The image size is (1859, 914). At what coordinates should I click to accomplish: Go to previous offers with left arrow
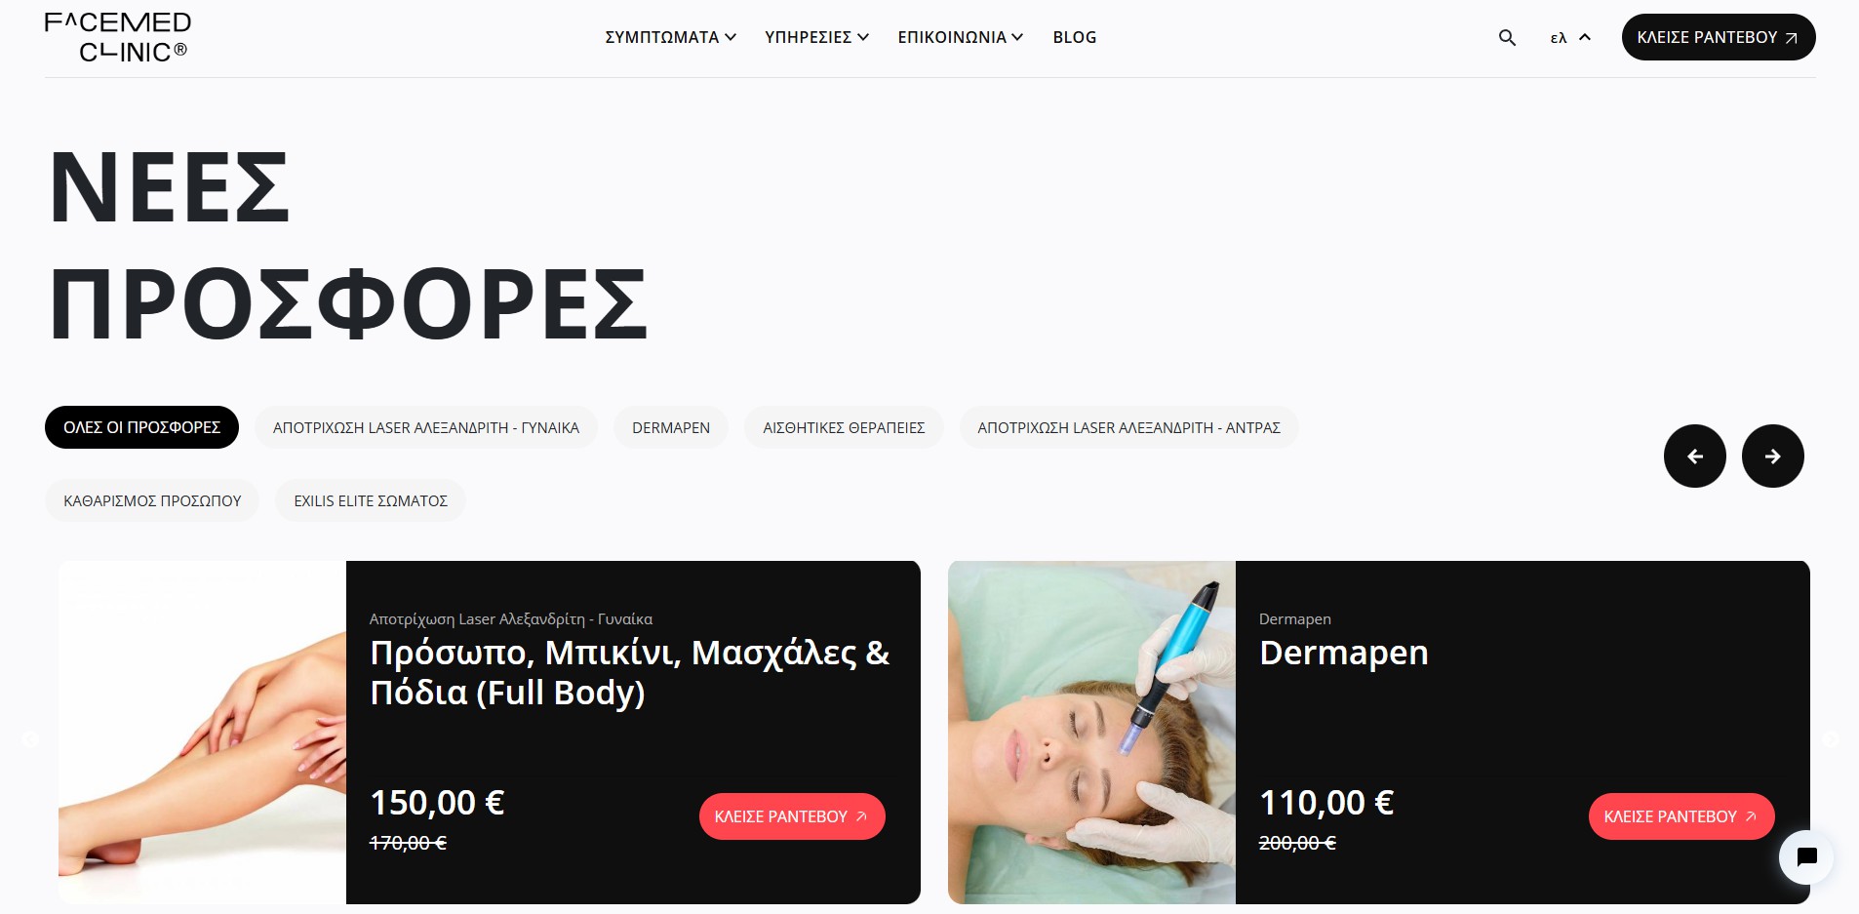click(1695, 456)
